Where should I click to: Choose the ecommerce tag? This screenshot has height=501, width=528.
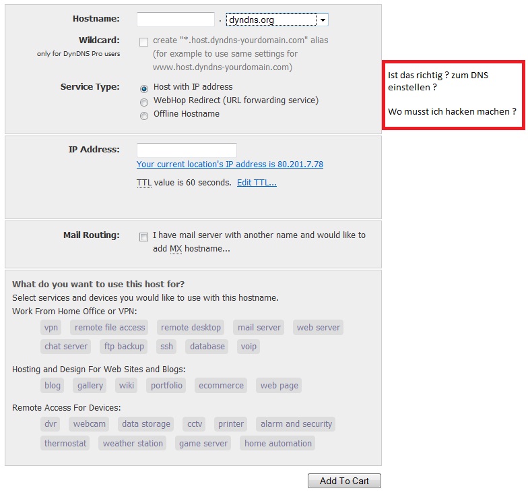(221, 386)
